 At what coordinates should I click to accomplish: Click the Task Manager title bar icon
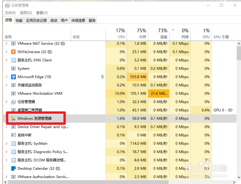coord(7,6)
